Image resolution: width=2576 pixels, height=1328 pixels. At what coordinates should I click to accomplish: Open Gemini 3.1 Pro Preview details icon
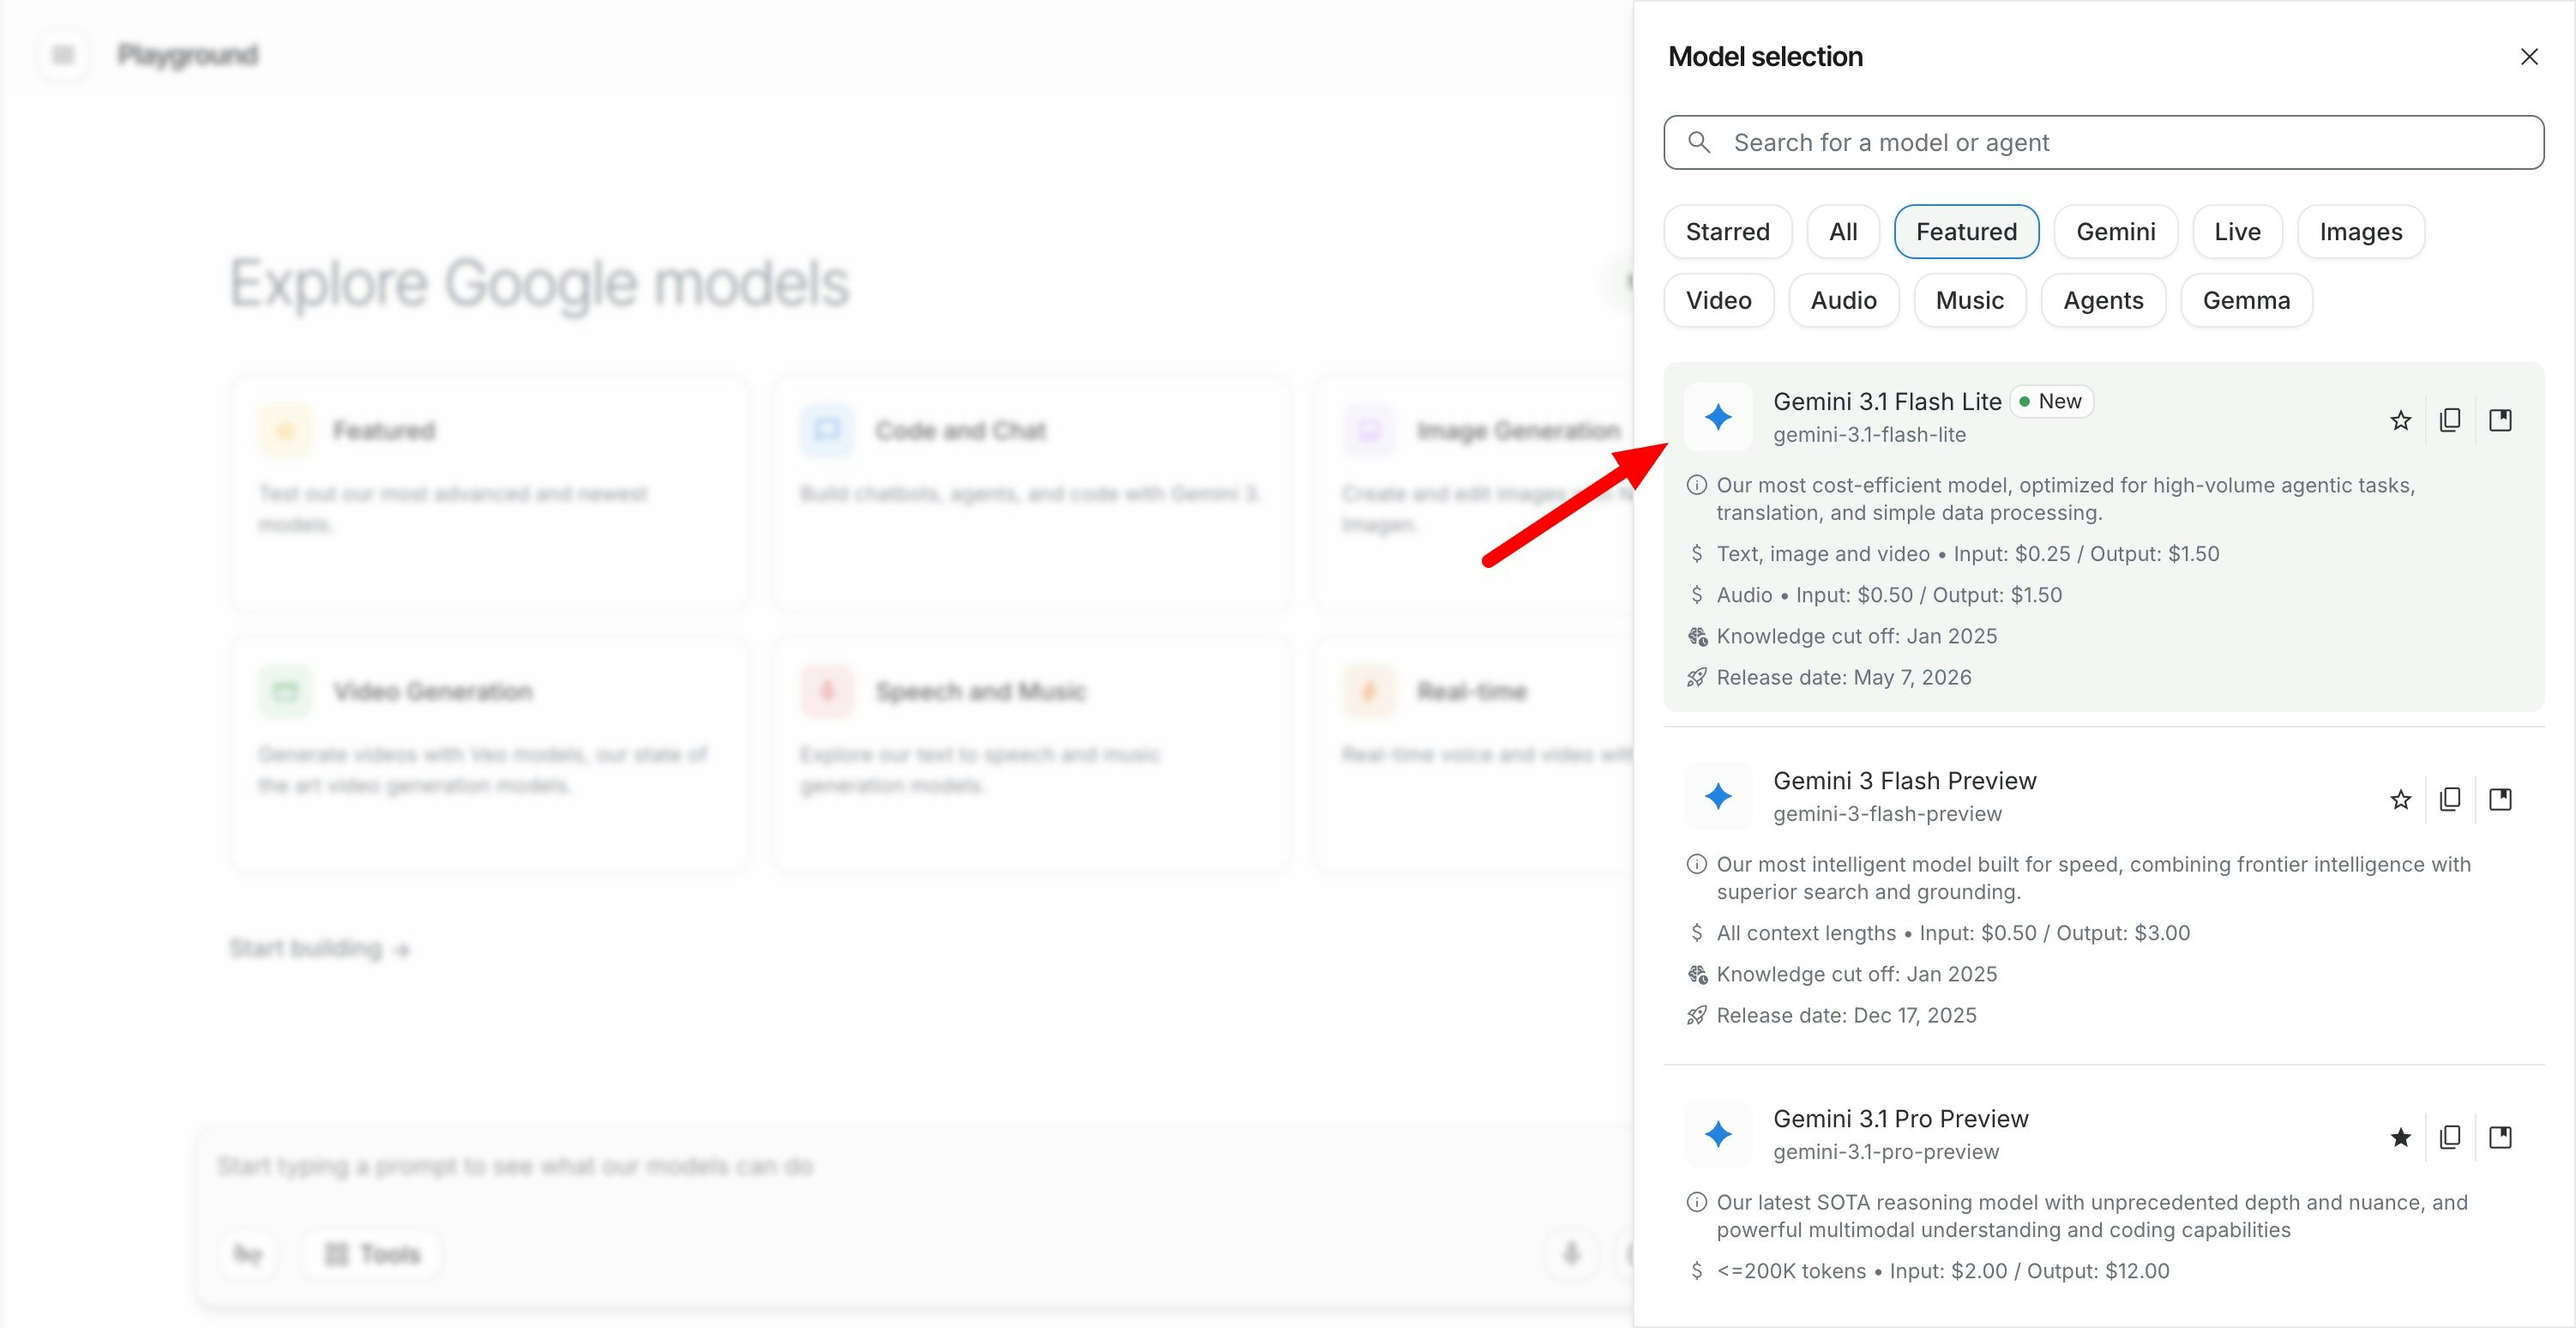[2500, 1137]
